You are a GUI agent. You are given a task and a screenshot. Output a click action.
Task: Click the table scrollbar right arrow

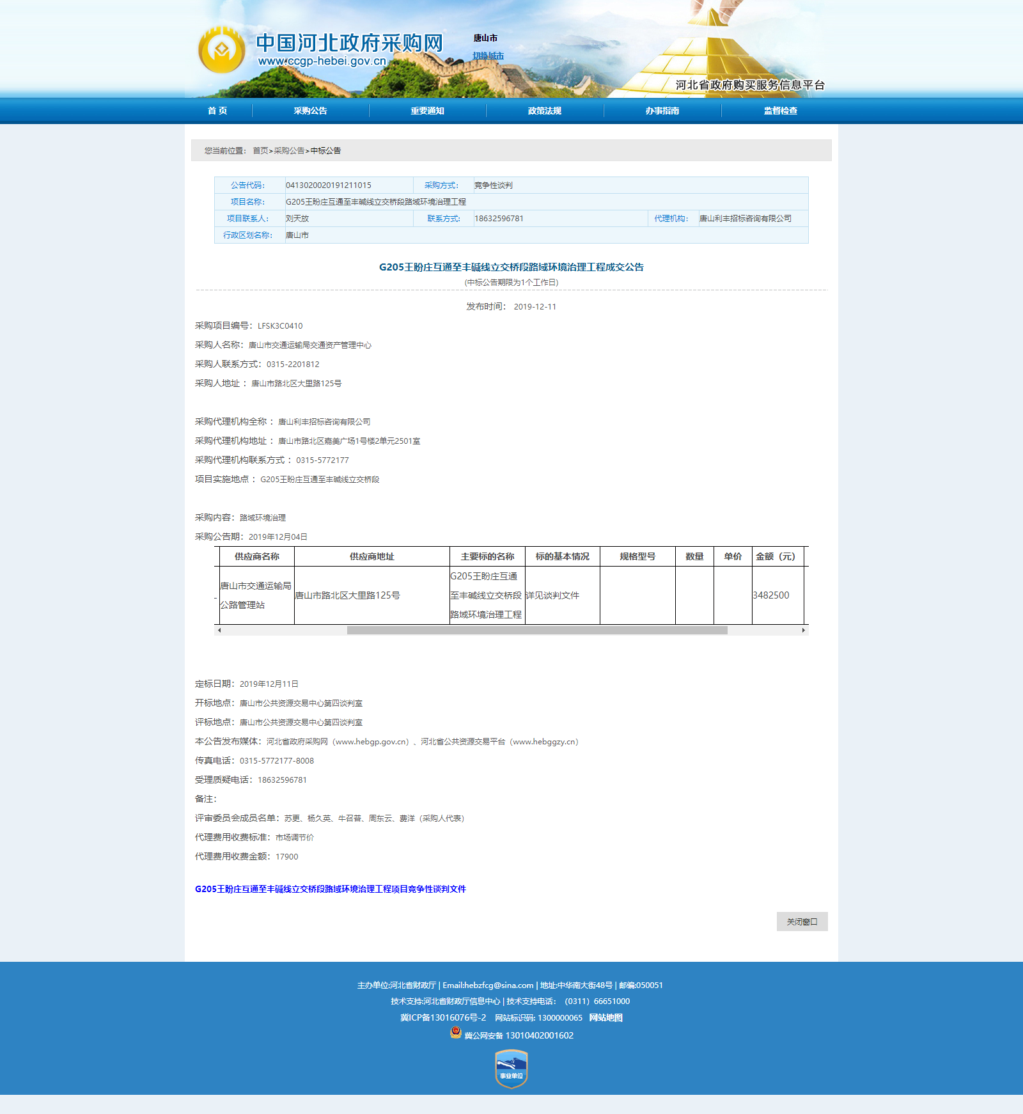pos(804,630)
